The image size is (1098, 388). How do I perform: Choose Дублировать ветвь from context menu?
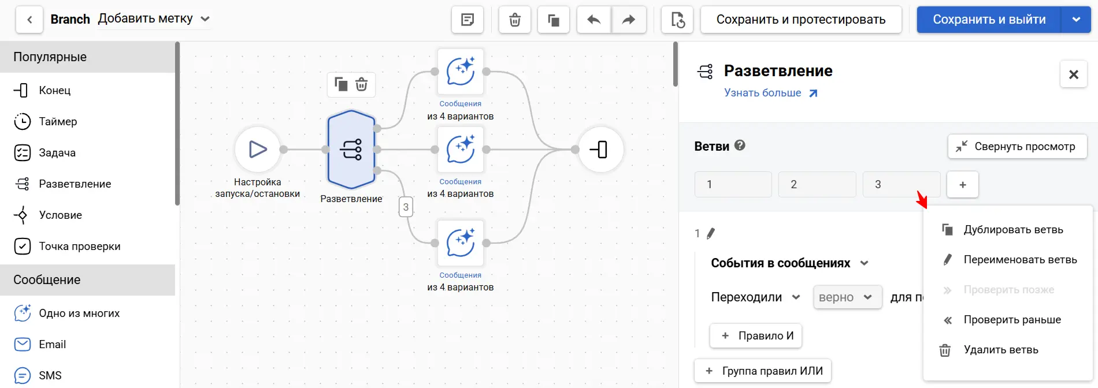coord(1012,230)
